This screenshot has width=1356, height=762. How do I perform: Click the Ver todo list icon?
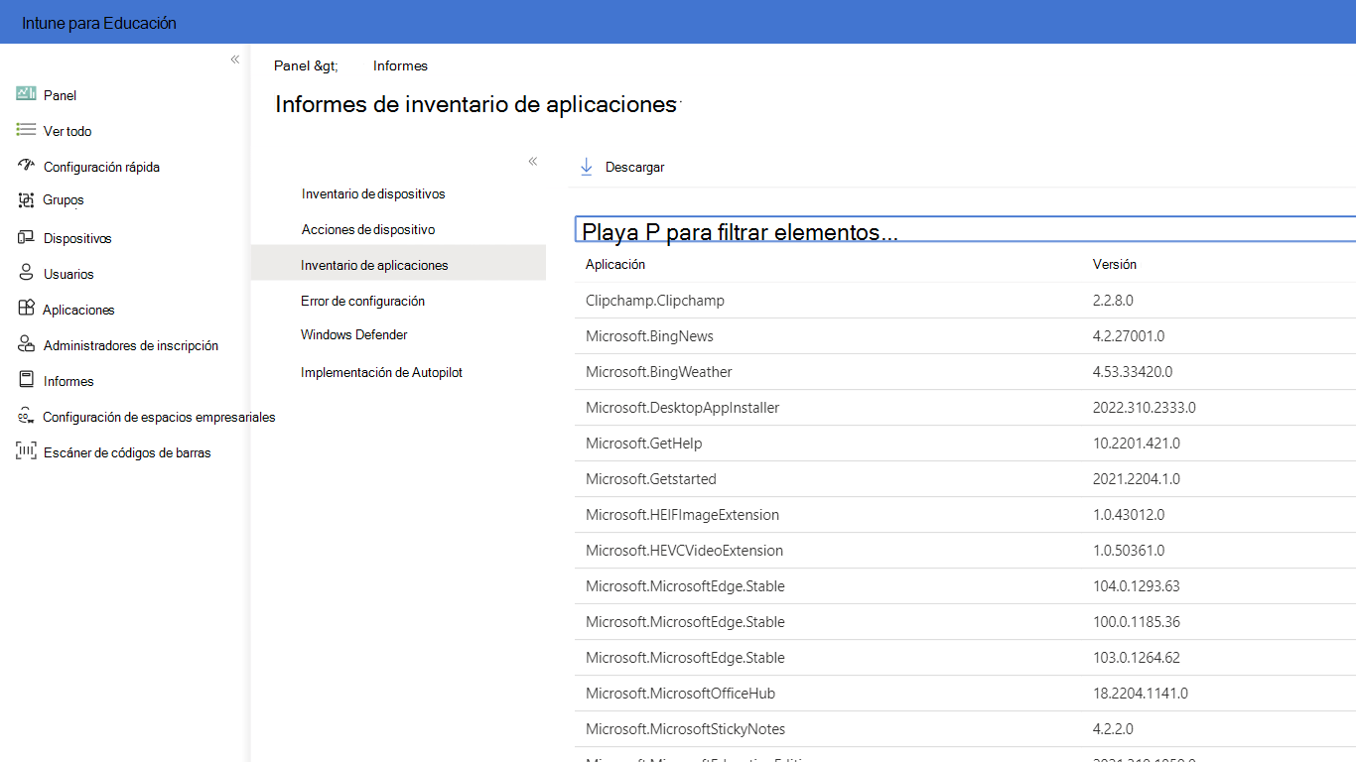[26, 130]
